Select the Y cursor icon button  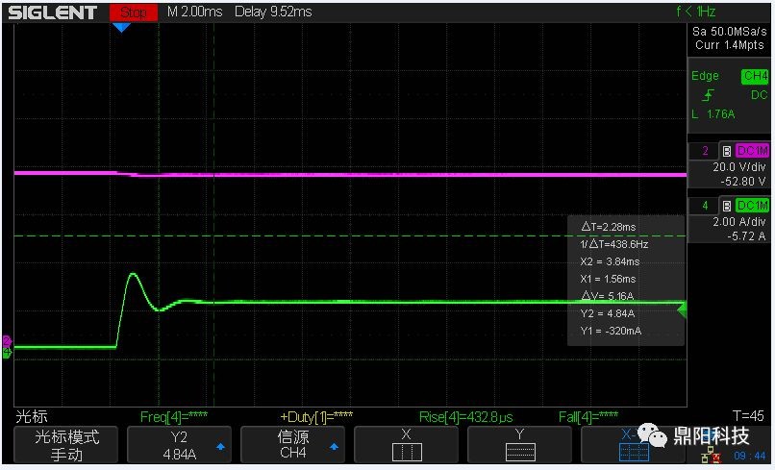pyautogui.click(x=519, y=445)
